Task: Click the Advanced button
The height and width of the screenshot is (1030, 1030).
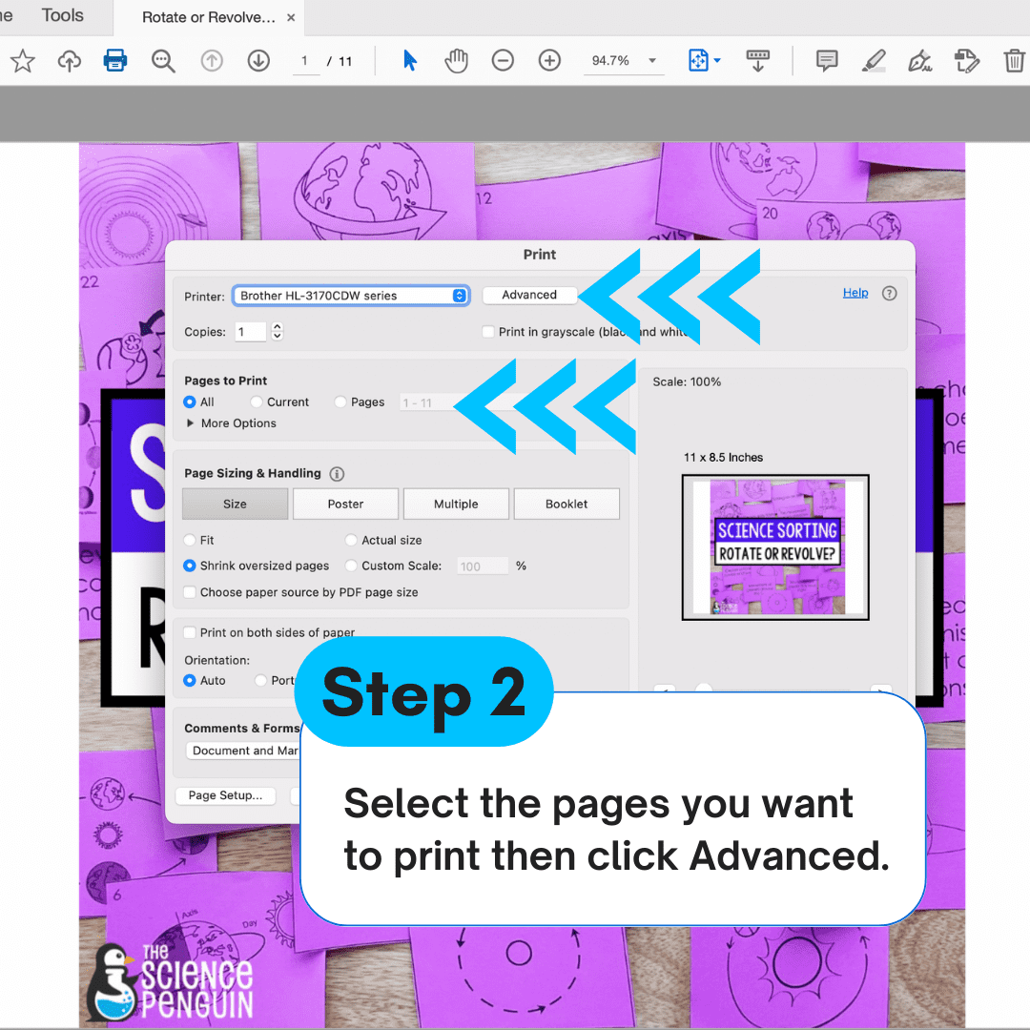Action: pos(529,295)
